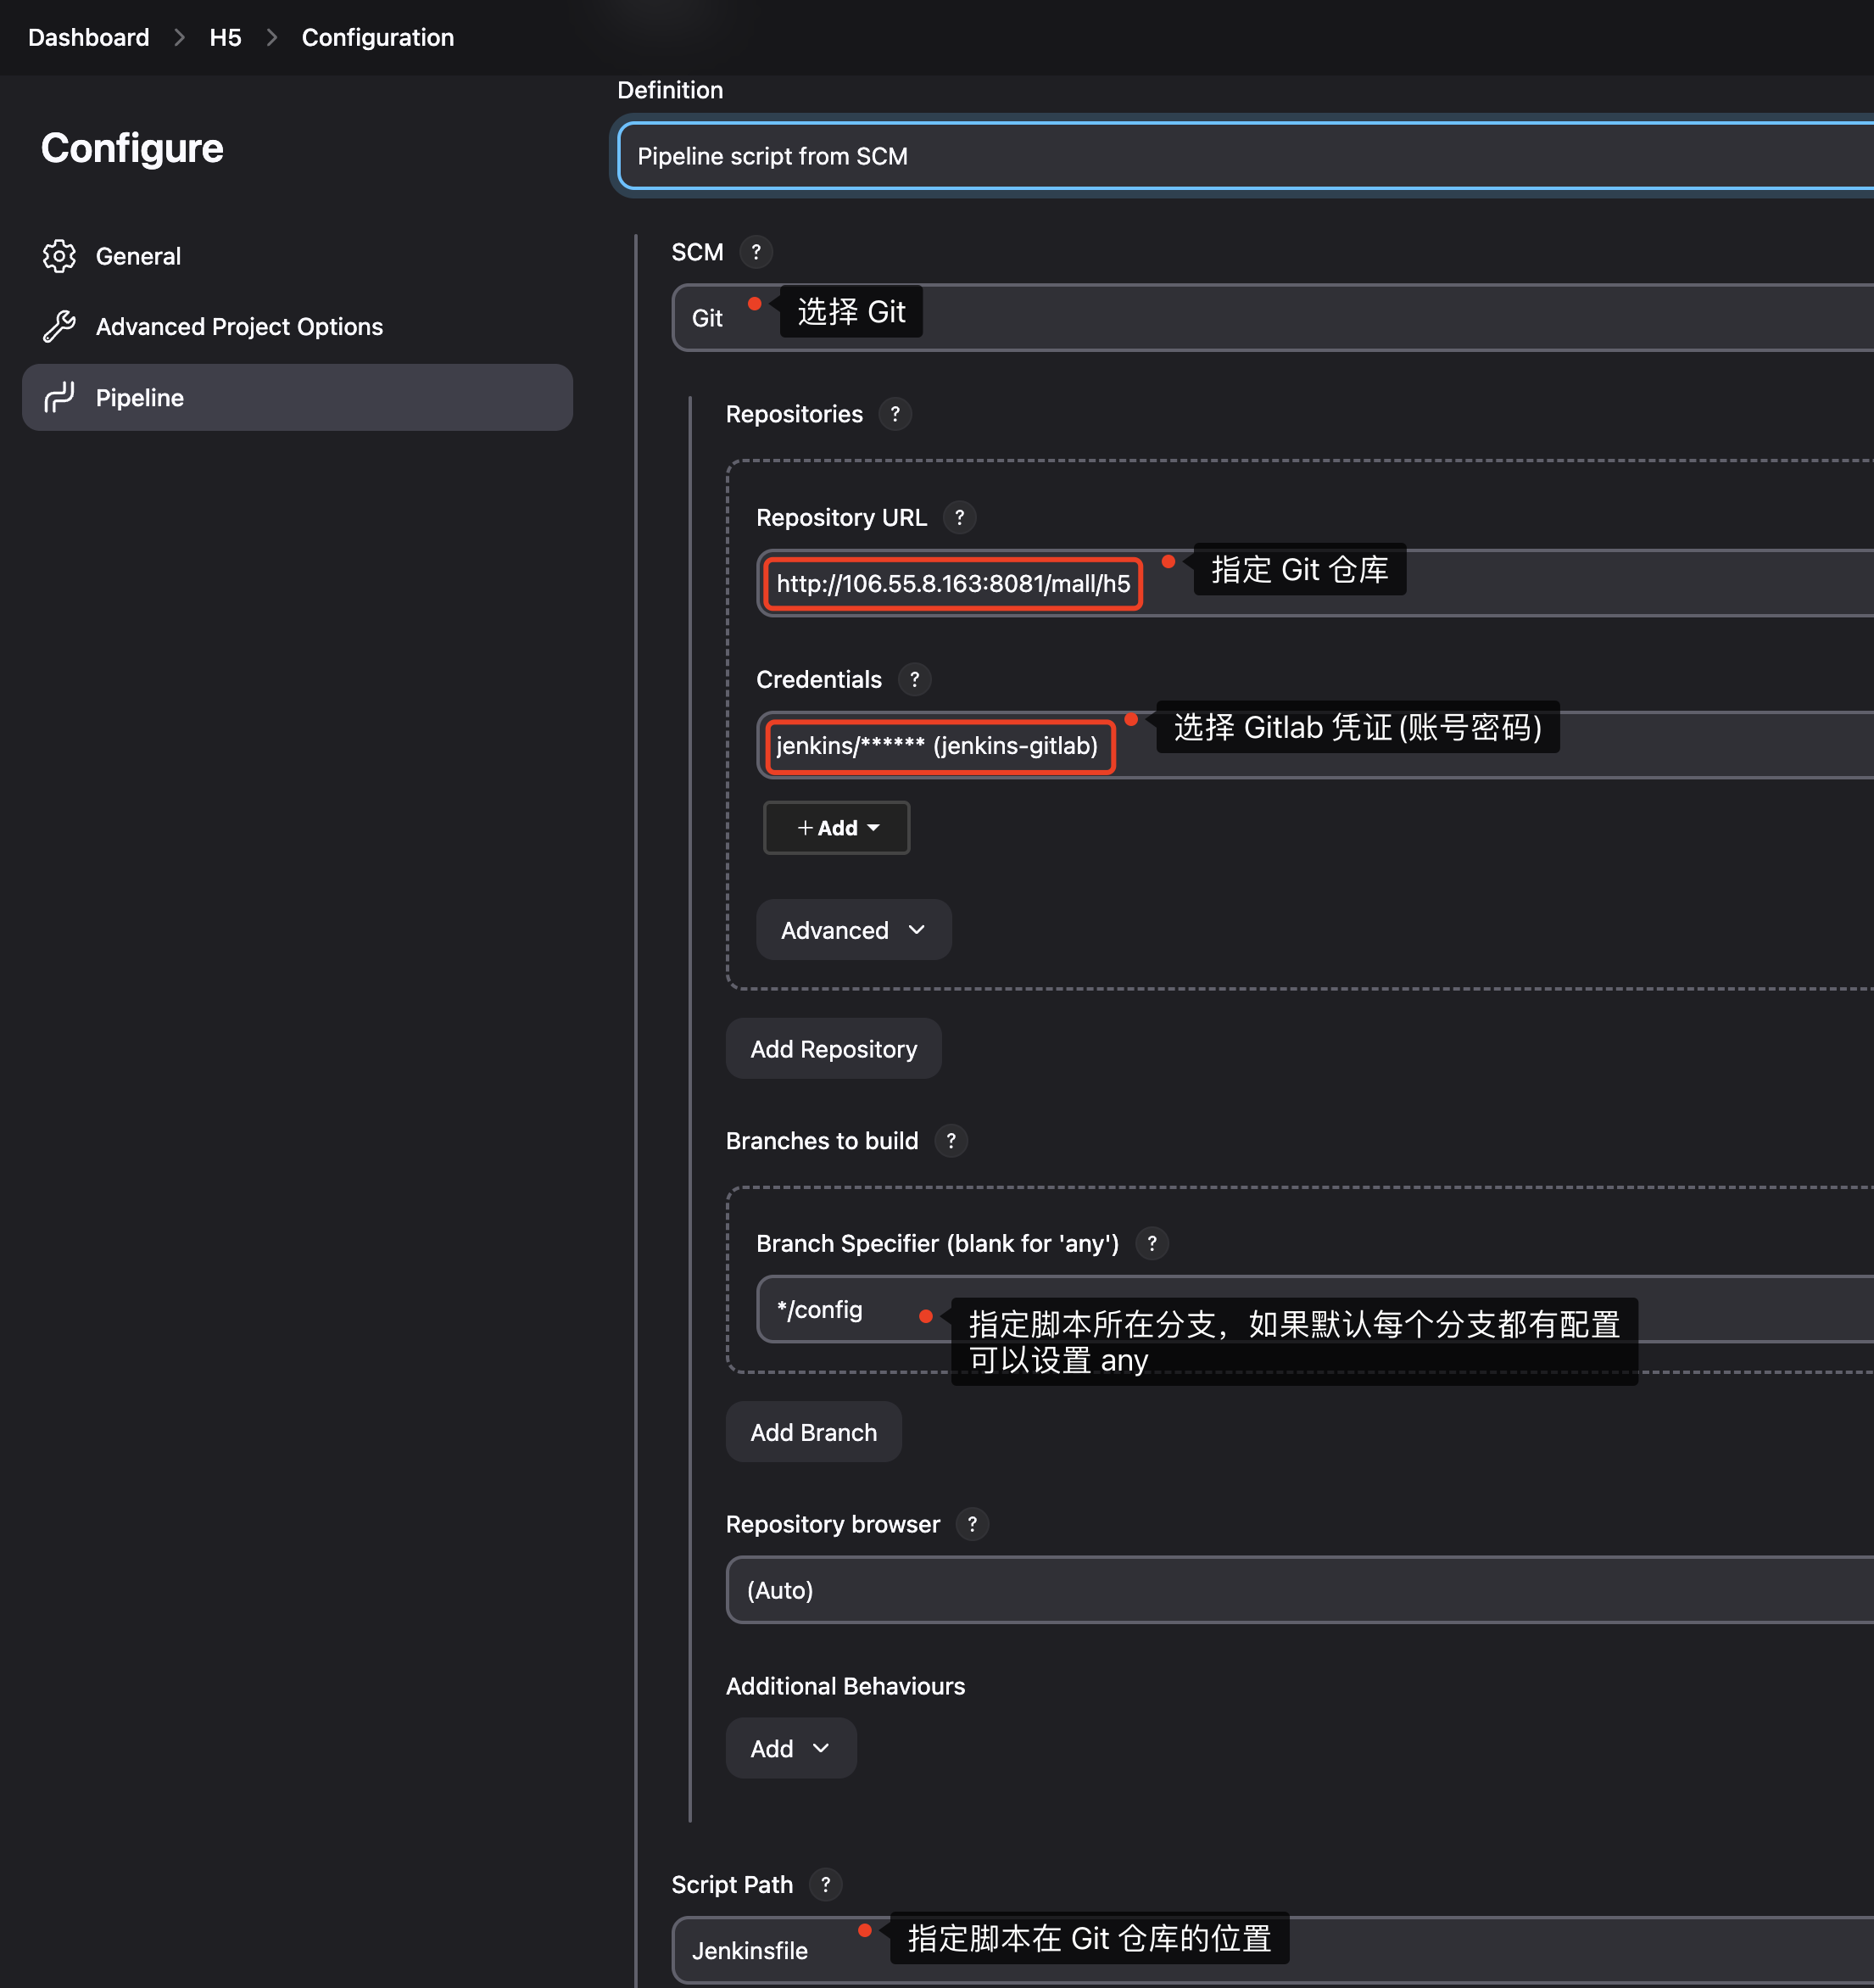Click the Add Branch button
This screenshot has width=1874, height=1988.
click(x=813, y=1432)
